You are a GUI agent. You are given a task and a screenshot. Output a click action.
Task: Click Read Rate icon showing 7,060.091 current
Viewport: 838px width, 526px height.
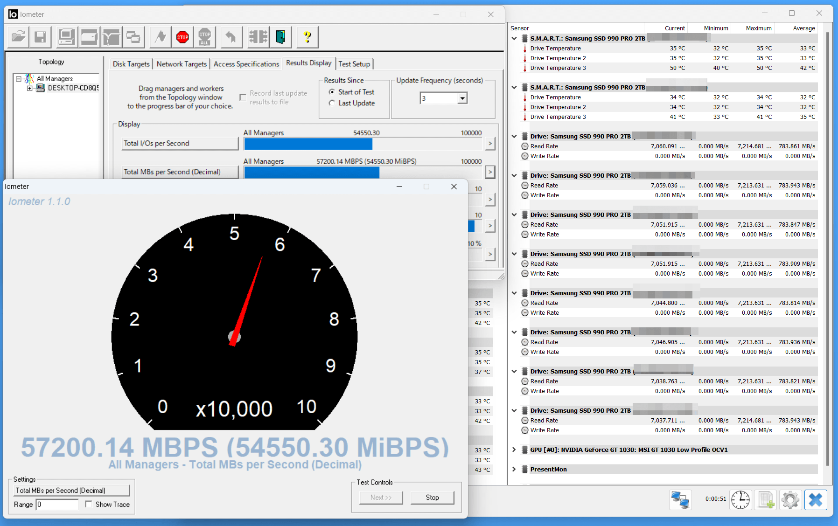click(524, 146)
